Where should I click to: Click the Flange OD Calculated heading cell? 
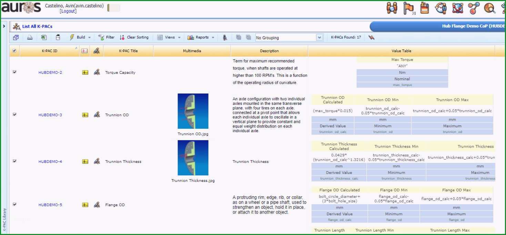tap(340, 190)
